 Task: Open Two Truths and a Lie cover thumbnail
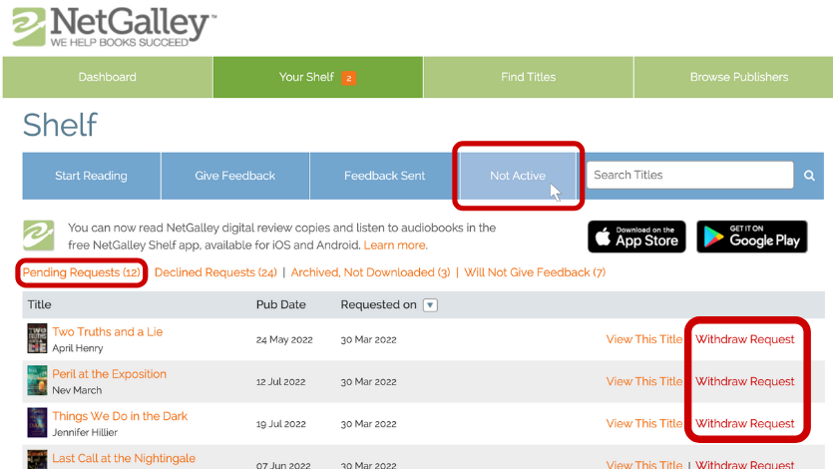point(37,339)
